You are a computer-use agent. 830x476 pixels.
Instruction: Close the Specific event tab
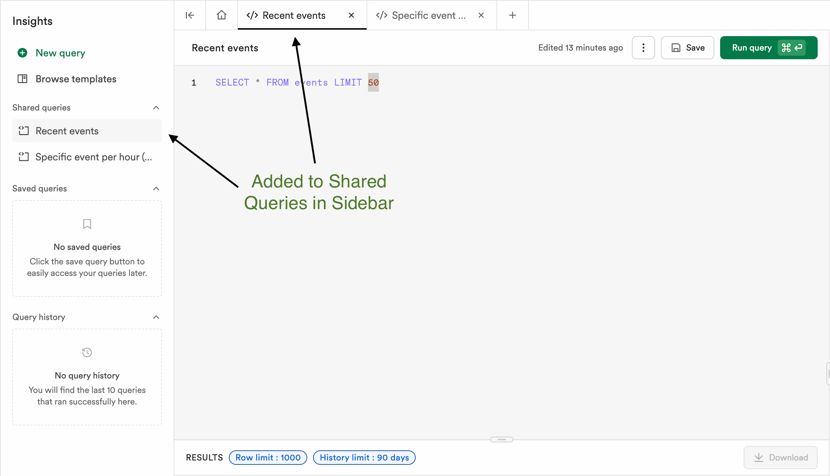[x=481, y=15]
